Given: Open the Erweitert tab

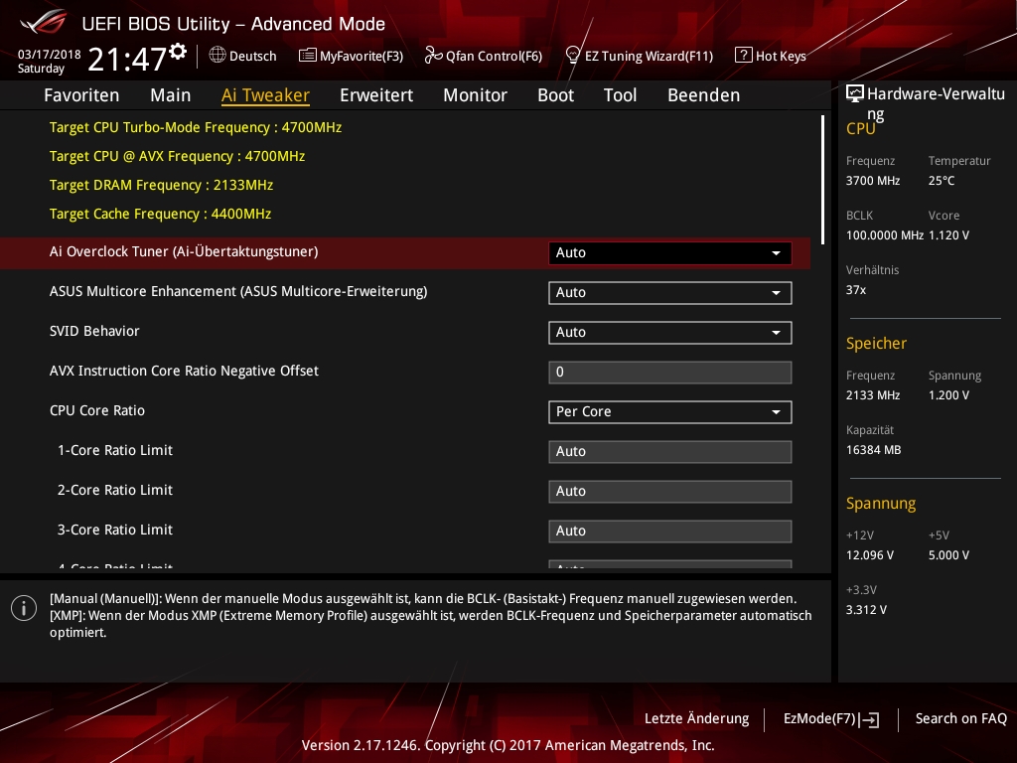Looking at the screenshot, I should tap(376, 95).
